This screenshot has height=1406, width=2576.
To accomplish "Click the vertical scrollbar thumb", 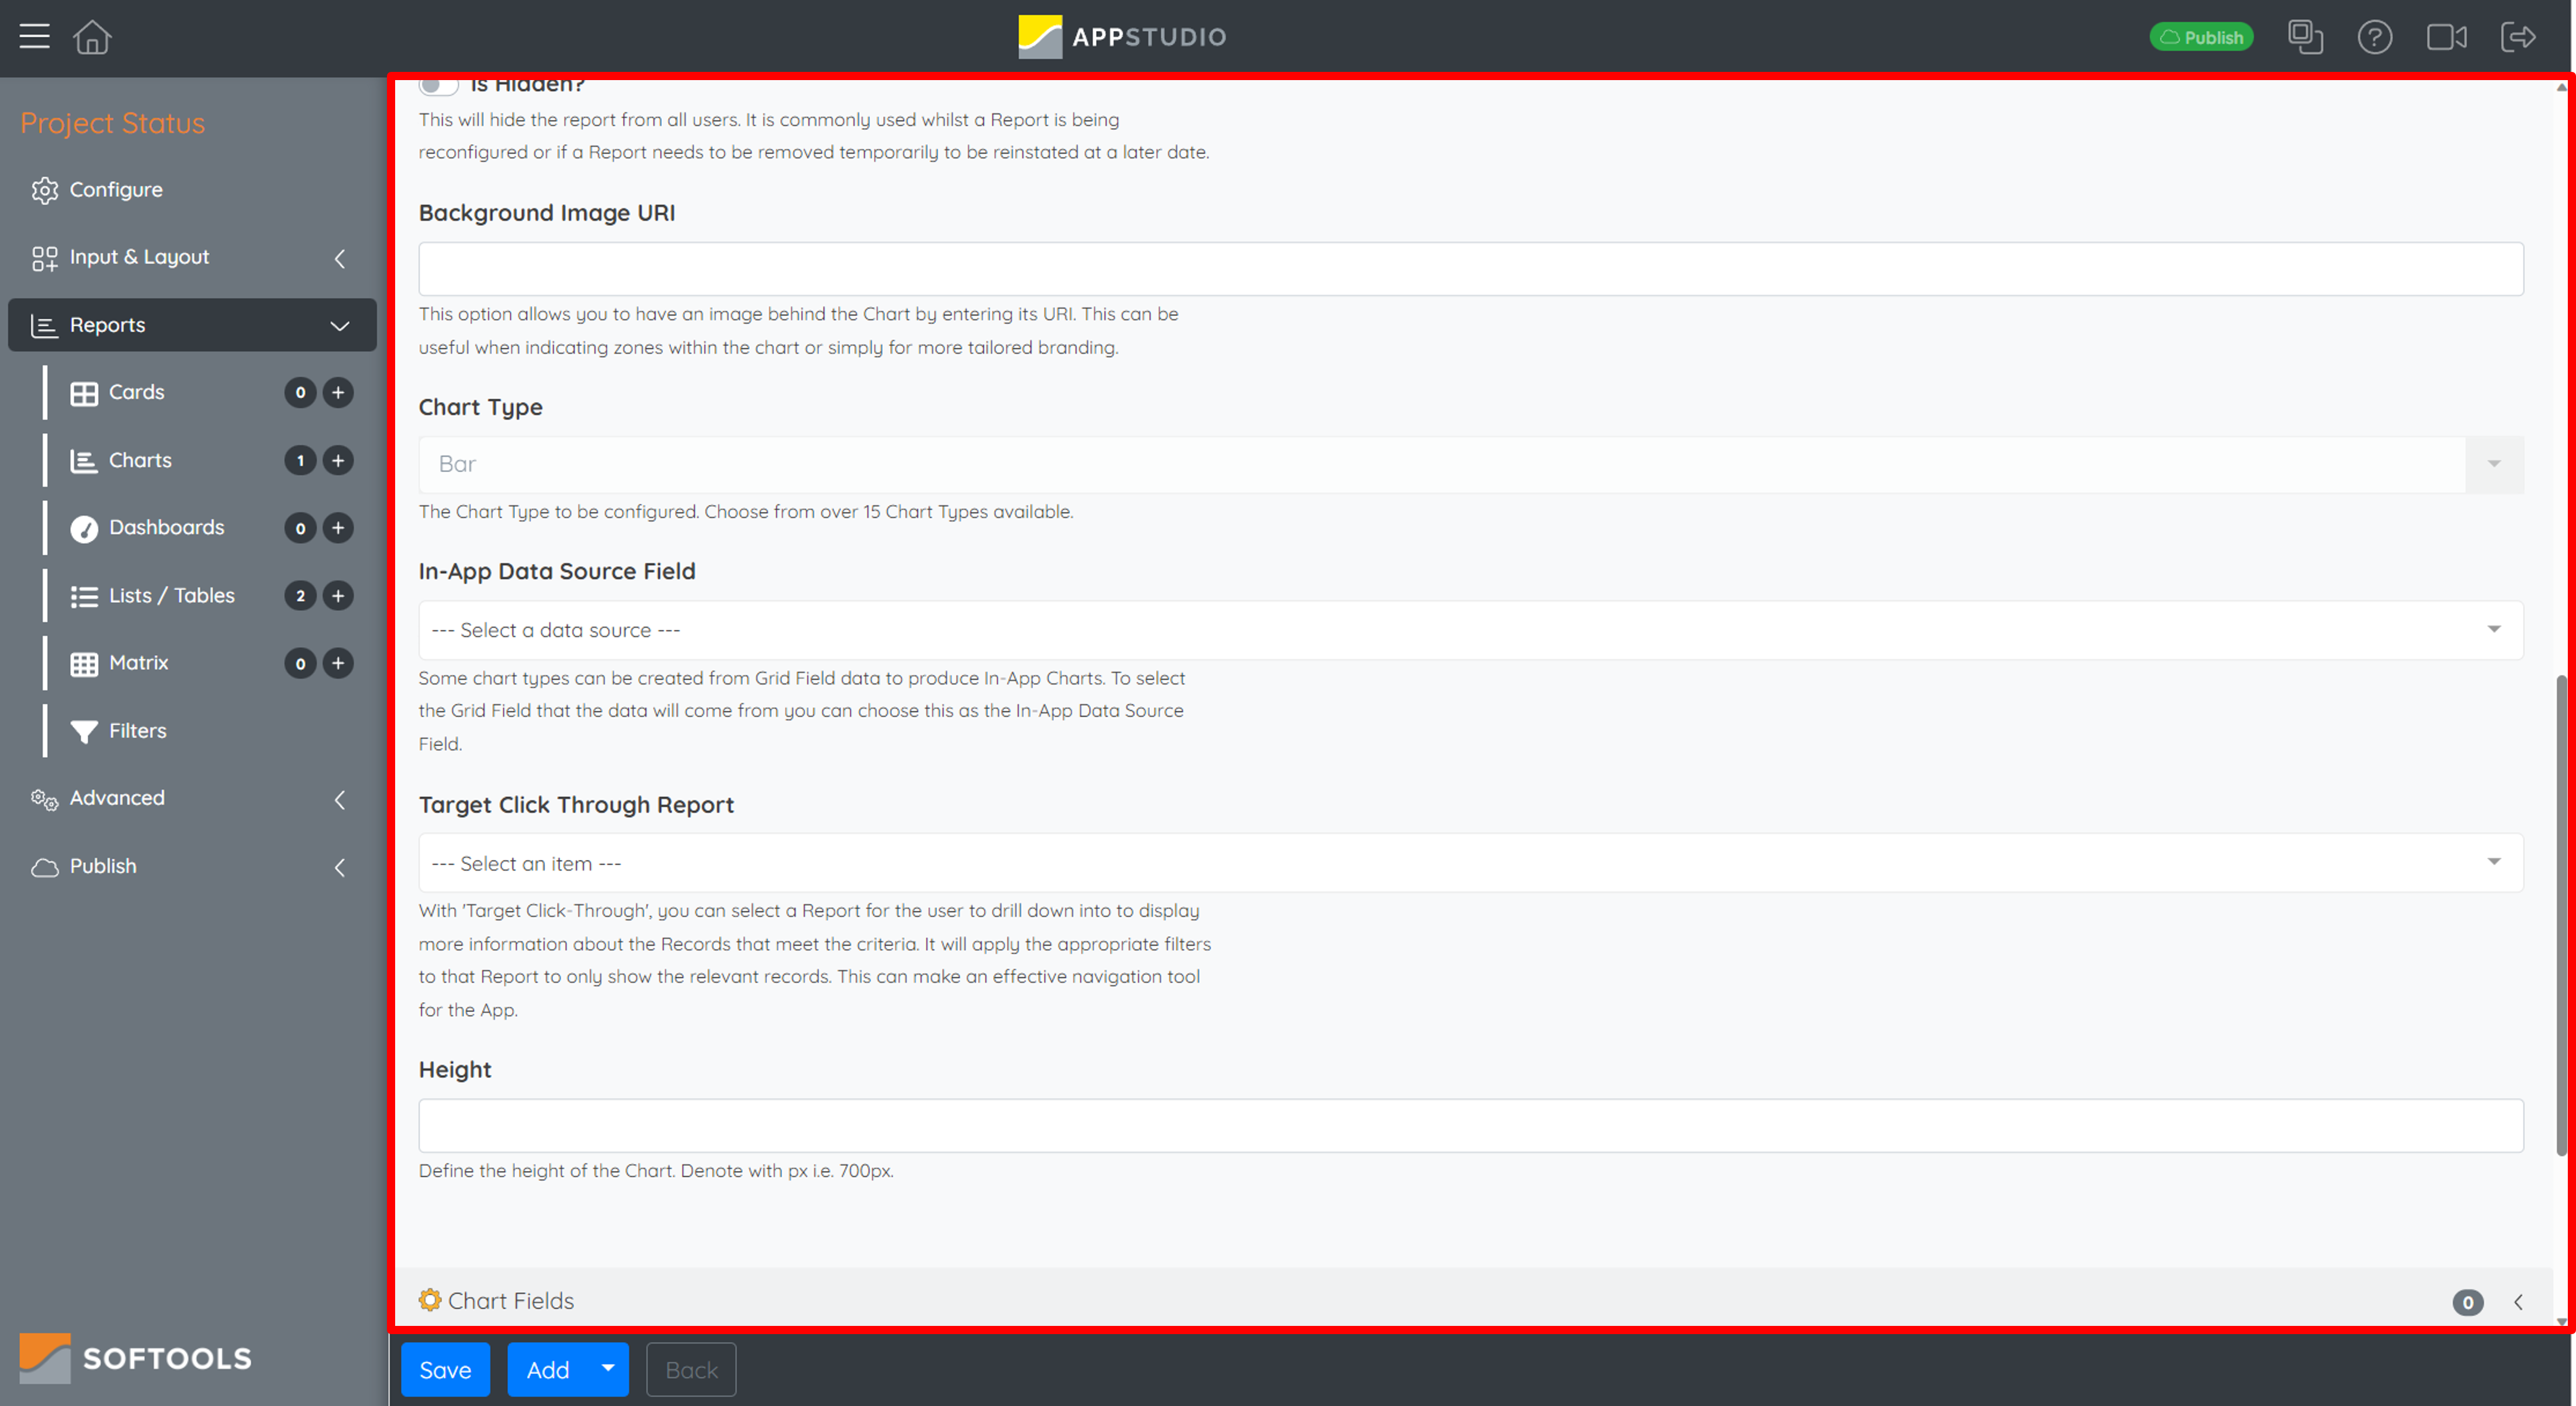I will [x=2561, y=915].
